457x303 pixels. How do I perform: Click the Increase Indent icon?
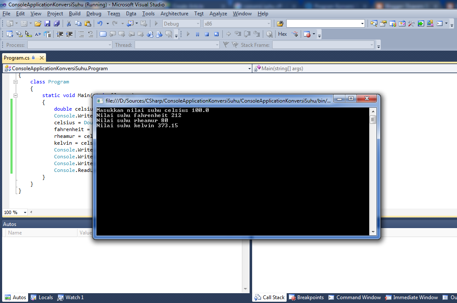[69, 34]
